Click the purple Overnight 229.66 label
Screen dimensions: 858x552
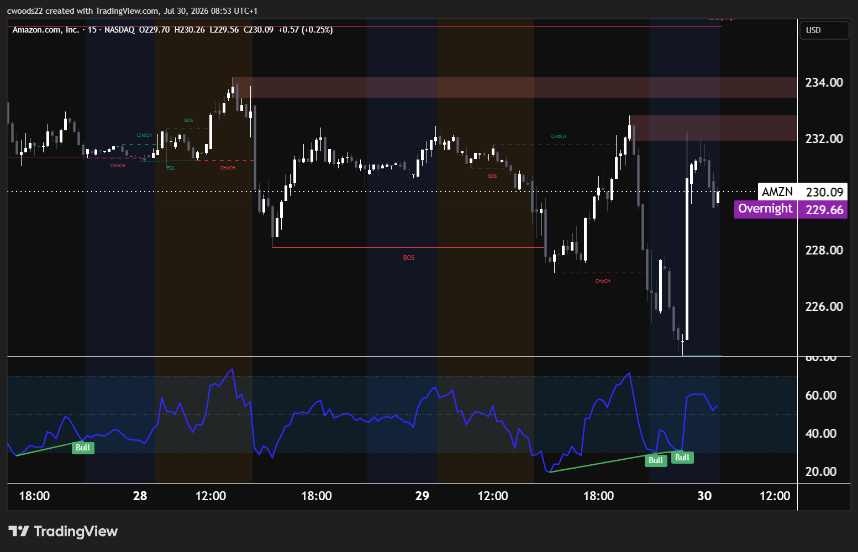click(x=791, y=209)
